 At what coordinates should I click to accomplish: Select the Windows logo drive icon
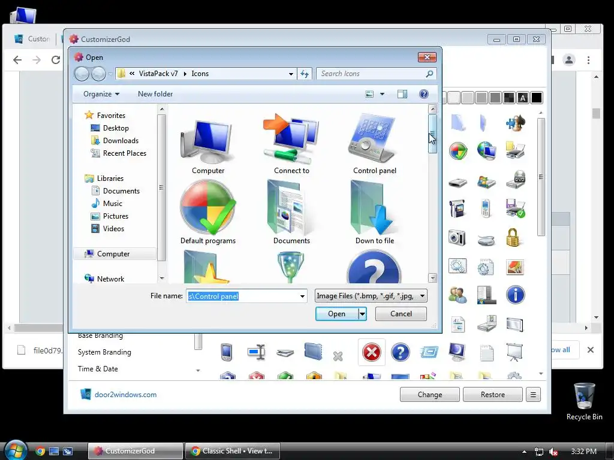click(x=486, y=181)
